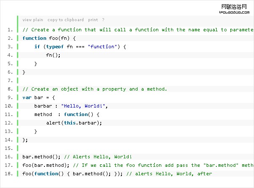This screenshot has height=188, width=254.
Task: Click the "typeof" keyword on line 3
Action: point(55,47)
